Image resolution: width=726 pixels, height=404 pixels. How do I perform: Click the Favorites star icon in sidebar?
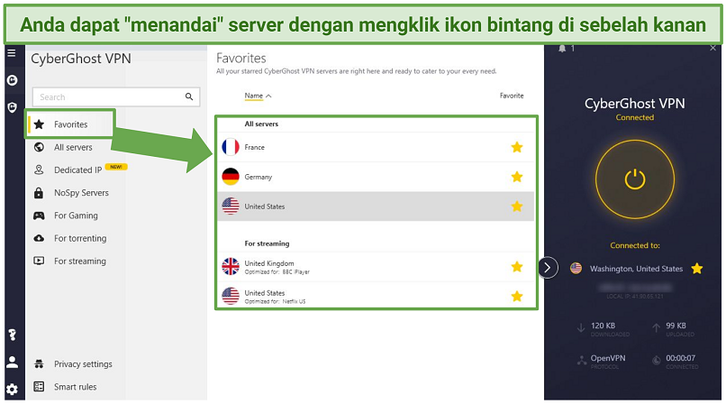(40, 124)
